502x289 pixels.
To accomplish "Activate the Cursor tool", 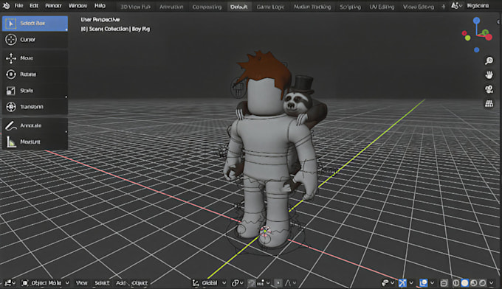I will [35, 40].
